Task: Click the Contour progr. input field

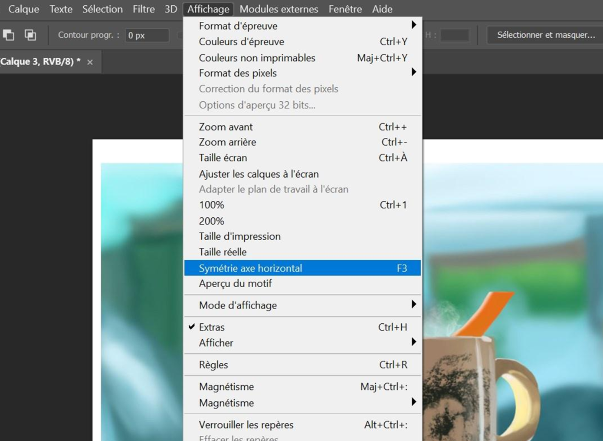Action: [147, 35]
